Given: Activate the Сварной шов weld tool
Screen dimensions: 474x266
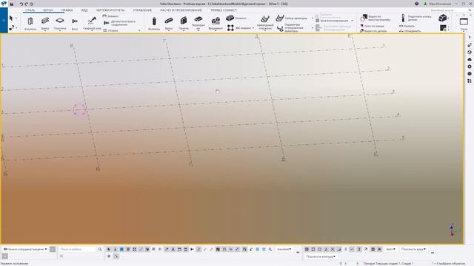Looking at the screenshot, I should [x=92, y=24].
